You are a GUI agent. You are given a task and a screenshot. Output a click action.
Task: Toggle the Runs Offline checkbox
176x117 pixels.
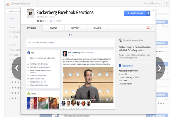pyautogui.click(x=10, y=50)
